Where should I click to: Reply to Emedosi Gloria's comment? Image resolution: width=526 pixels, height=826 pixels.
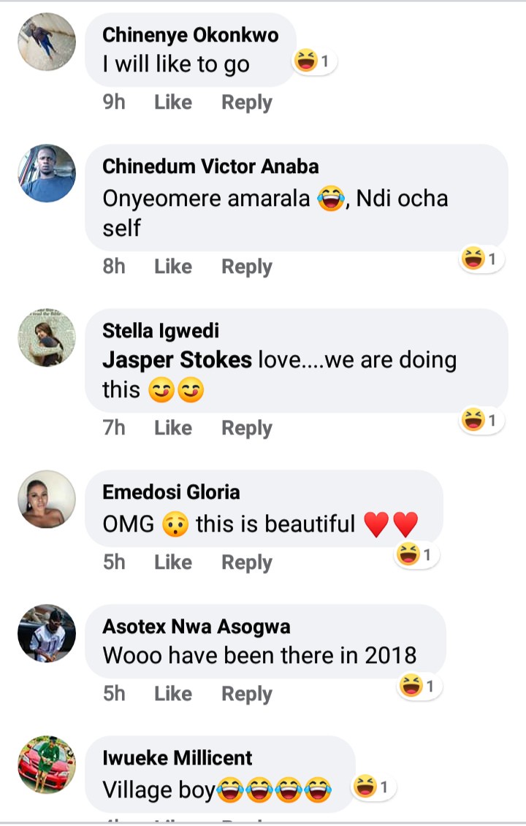247,562
